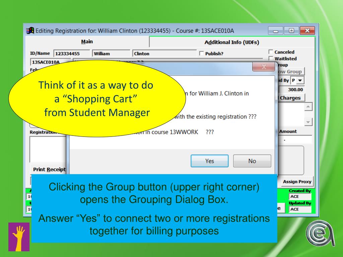Open the Additional Info (UDFs) tab
The image size is (343, 257).
pyautogui.click(x=232, y=42)
